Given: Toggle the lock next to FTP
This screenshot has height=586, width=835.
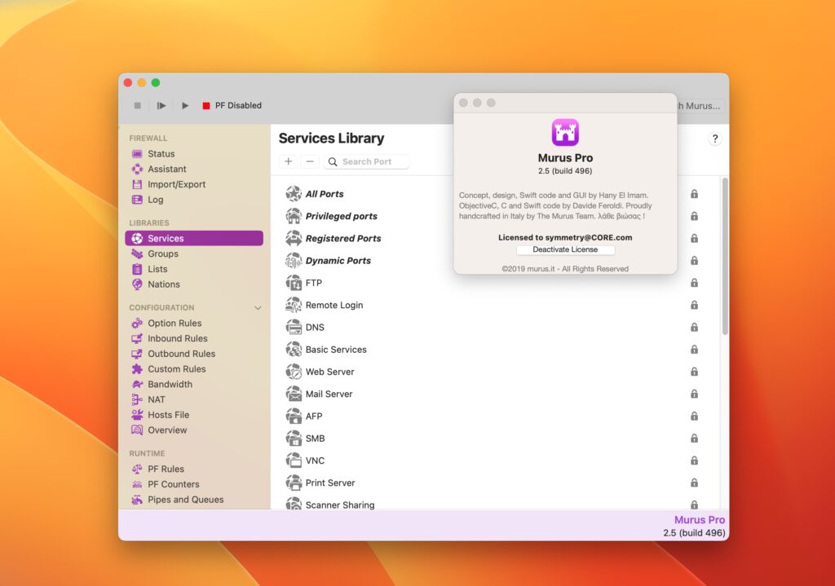Looking at the screenshot, I should click(x=694, y=282).
